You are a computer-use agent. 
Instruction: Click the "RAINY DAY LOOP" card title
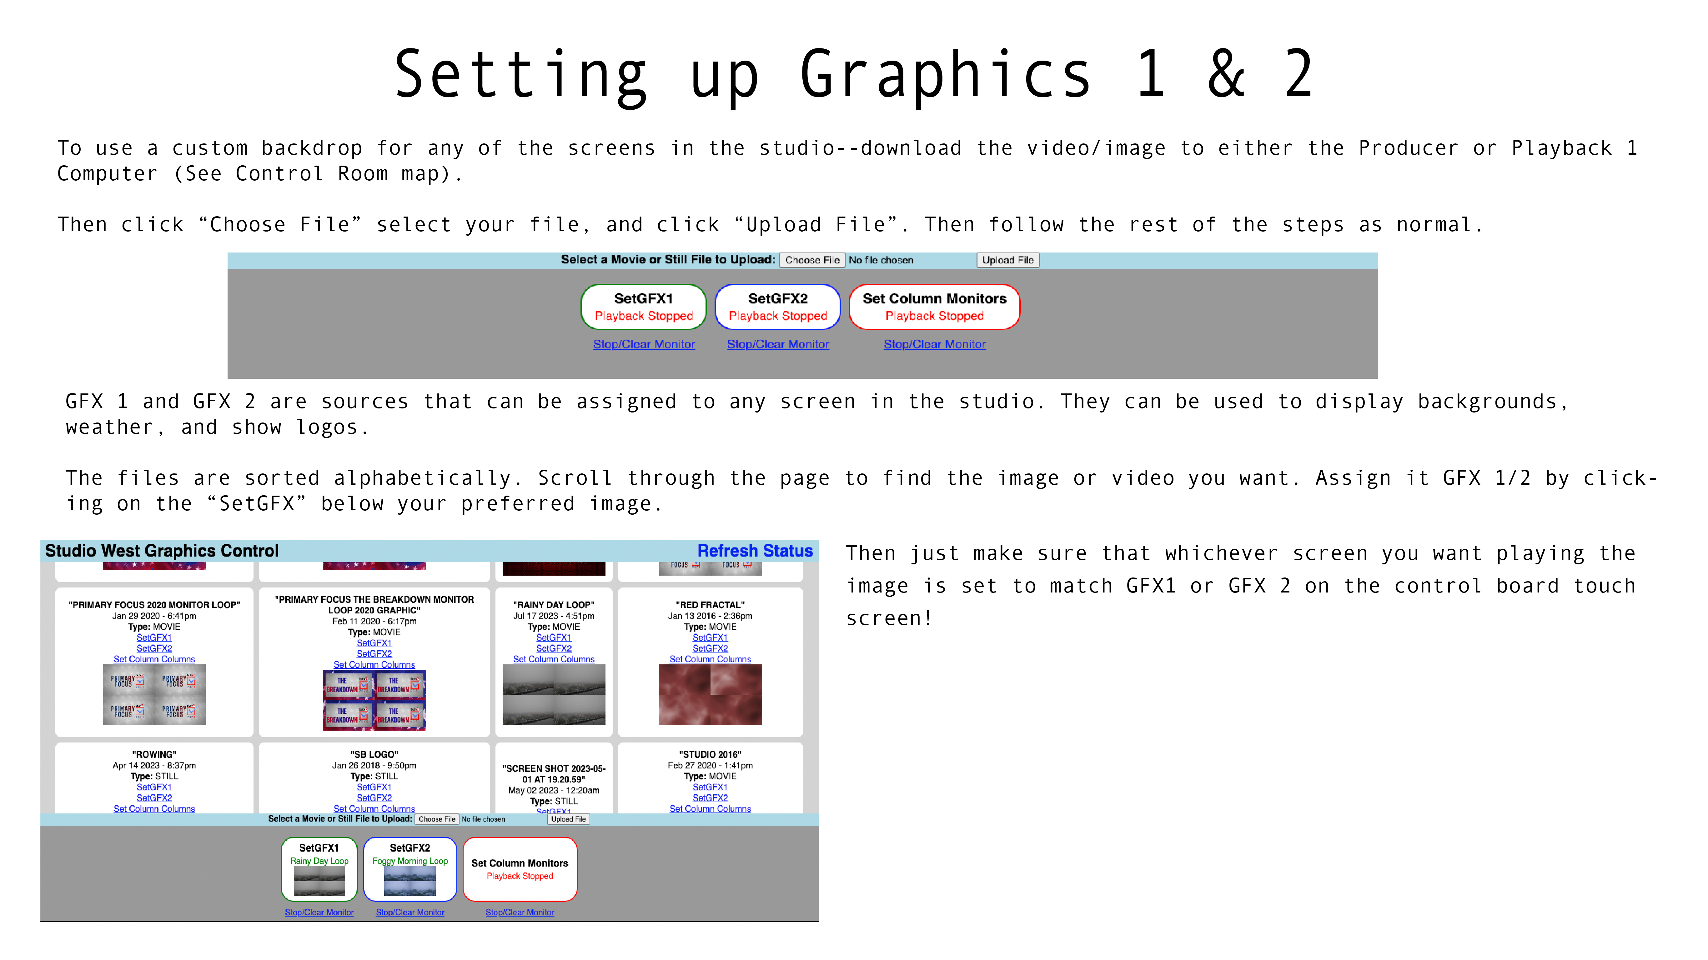[x=554, y=605]
